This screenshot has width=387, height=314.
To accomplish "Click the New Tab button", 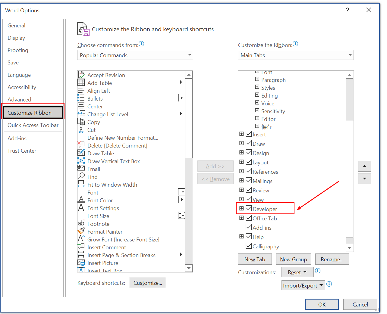I will point(255,259).
